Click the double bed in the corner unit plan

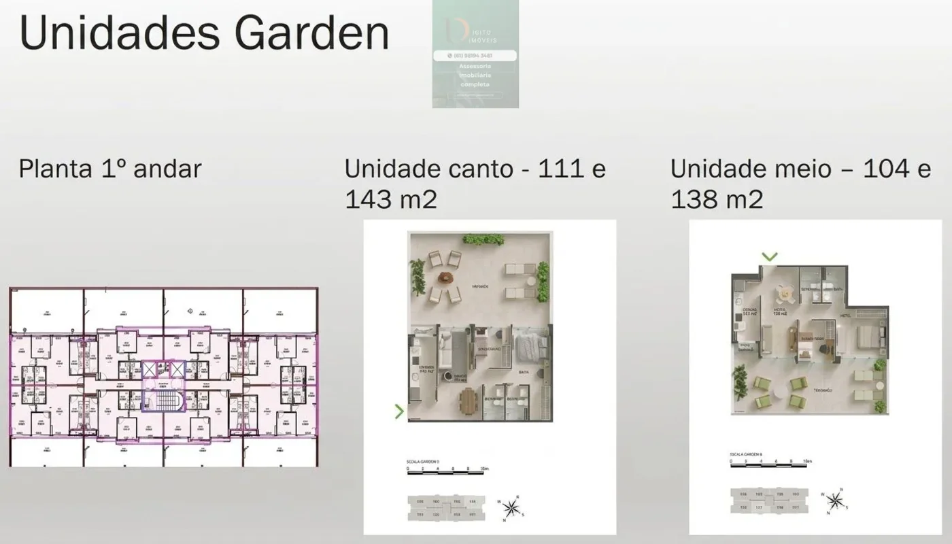click(530, 347)
